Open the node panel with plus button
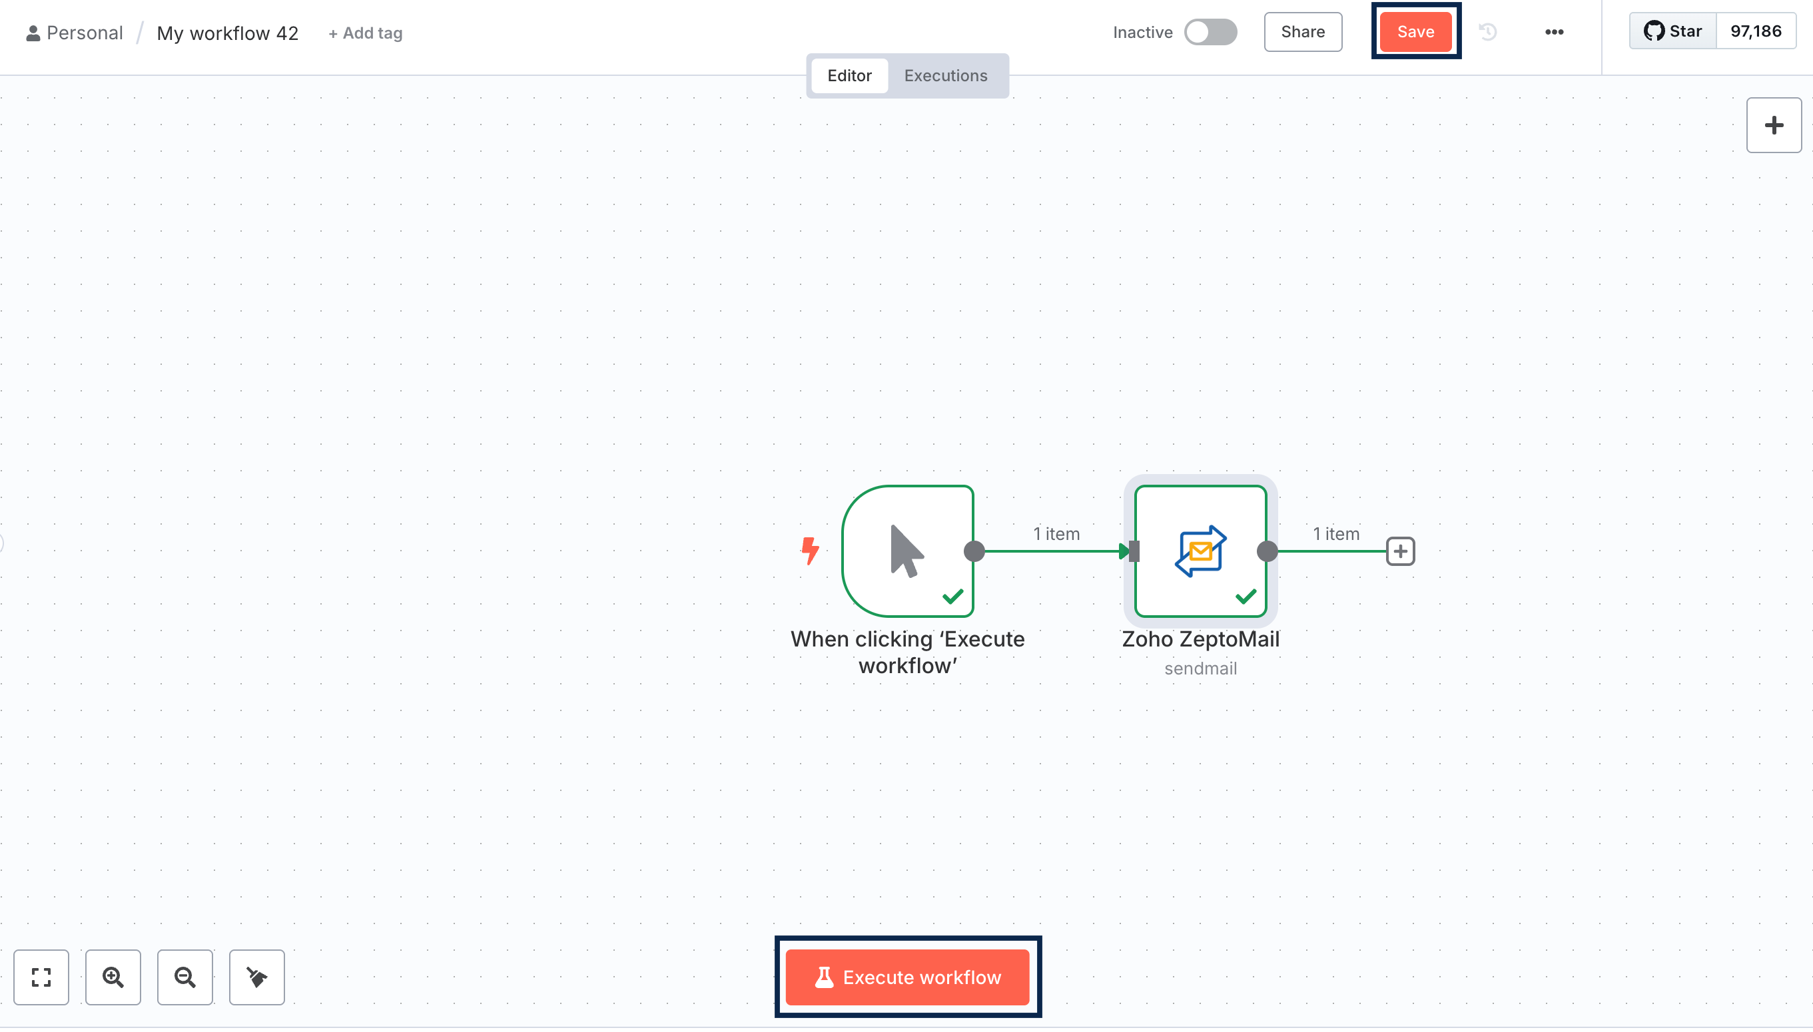 tap(1773, 125)
